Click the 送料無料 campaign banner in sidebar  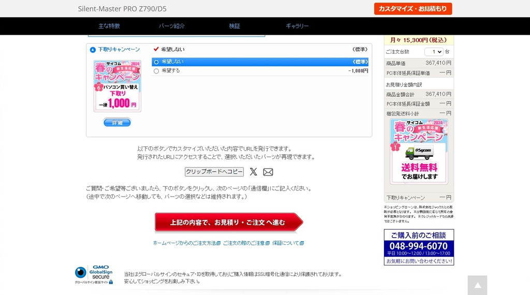coord(419,152)
